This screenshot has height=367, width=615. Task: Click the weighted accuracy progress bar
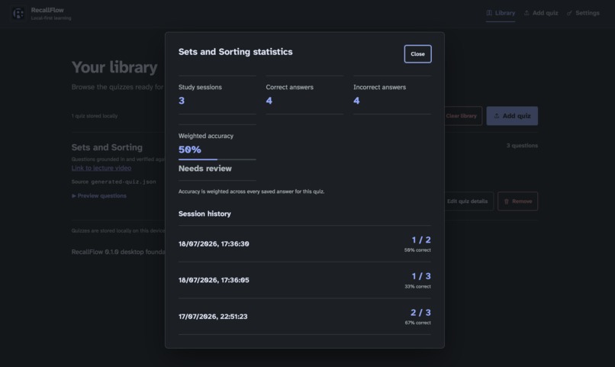coord(217,159)
